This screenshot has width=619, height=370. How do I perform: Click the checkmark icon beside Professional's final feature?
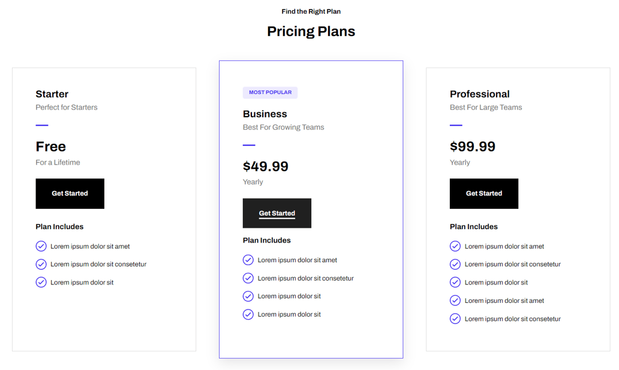(x=455, y=319)
